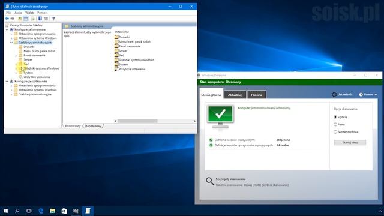Click the green checkmark monitor status image
Image resolution: width=384 pixels, height=216 pixels.
[x=220, y=116]
